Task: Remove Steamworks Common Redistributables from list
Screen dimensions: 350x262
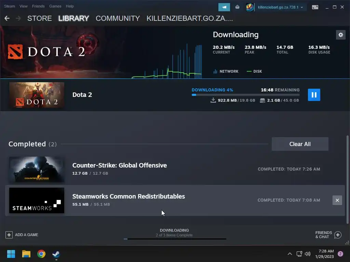Action: pyautogui.click(x=337, y=200)
